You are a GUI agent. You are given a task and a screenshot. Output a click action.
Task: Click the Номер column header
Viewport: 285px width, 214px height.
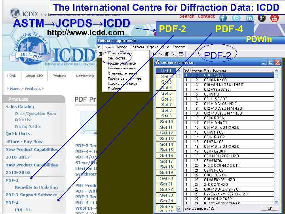(196, 71)
